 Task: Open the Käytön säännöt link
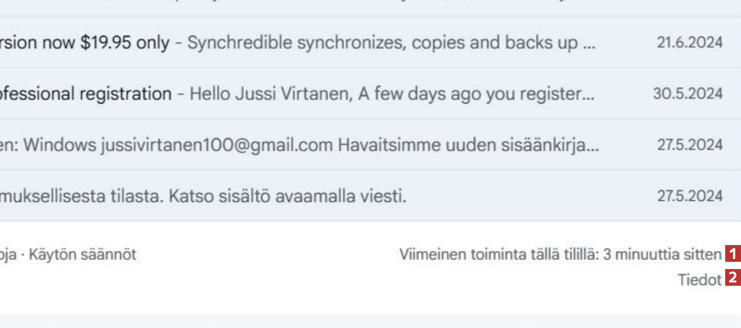pyautogui.click(x=82, y=254)
